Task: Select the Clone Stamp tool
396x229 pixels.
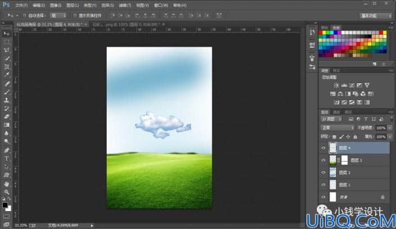Action: pos(7,100)
